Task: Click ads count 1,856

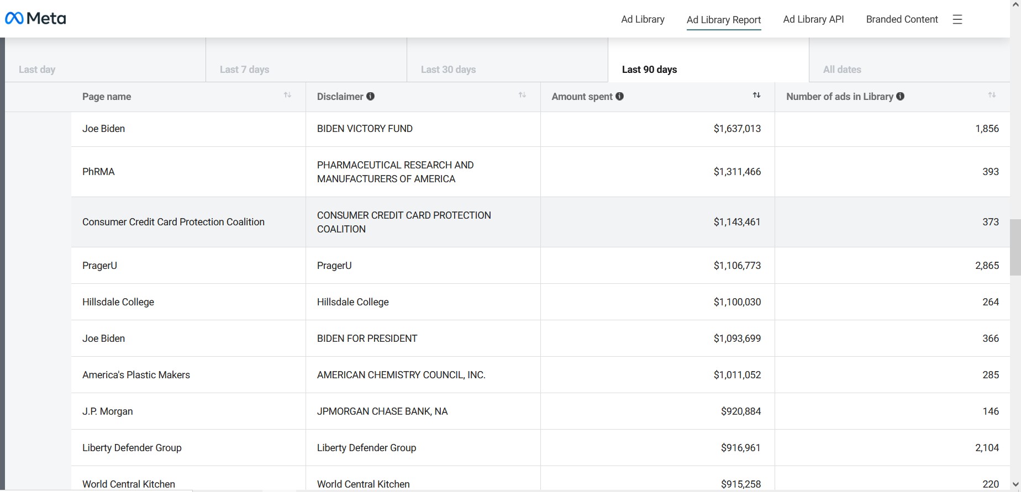Action: point(987,129)
